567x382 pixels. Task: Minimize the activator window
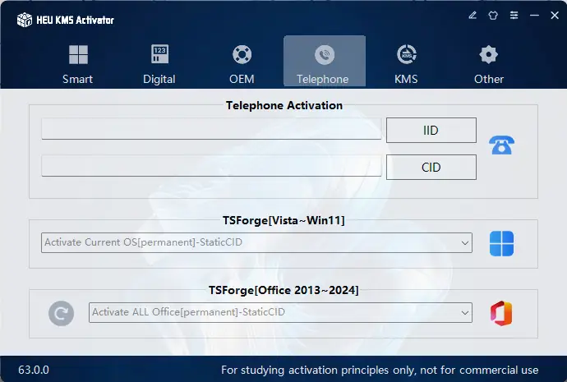(x=534, y=15)
